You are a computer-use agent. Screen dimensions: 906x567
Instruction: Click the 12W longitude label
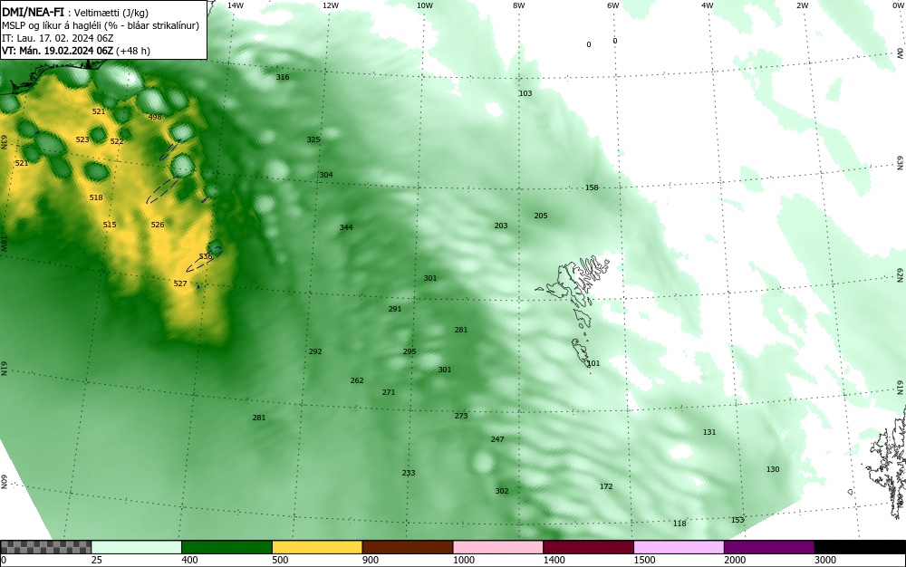point(331,5)
